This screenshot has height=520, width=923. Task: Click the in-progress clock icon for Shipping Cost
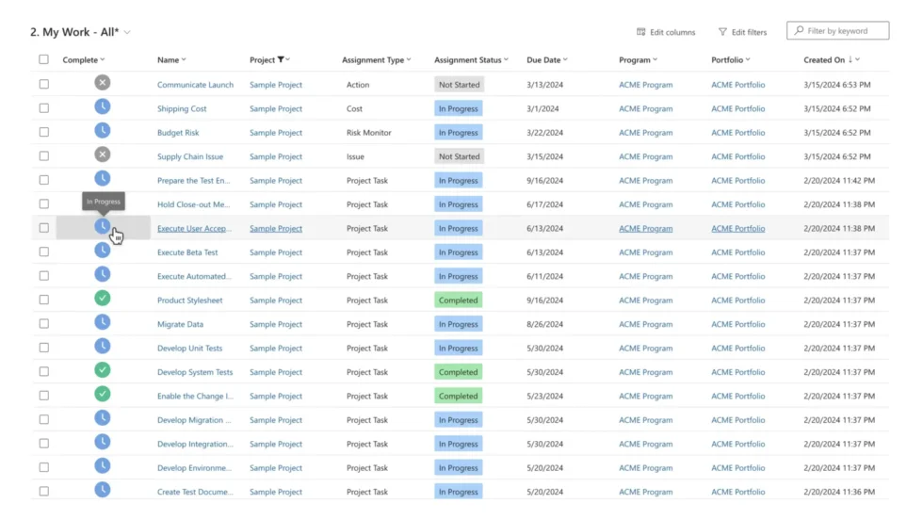tap(103, 107)
